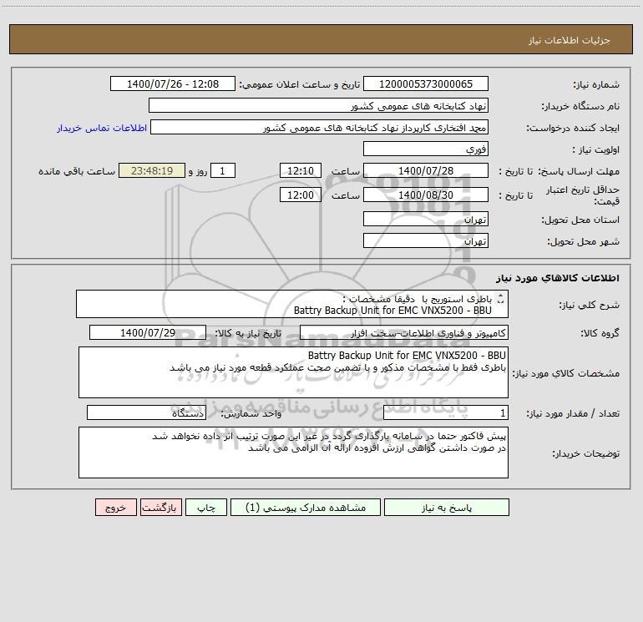Click the خروج exit button
Image resolution: width=643 pixels, height=622 pixels.
click(115, 507)
